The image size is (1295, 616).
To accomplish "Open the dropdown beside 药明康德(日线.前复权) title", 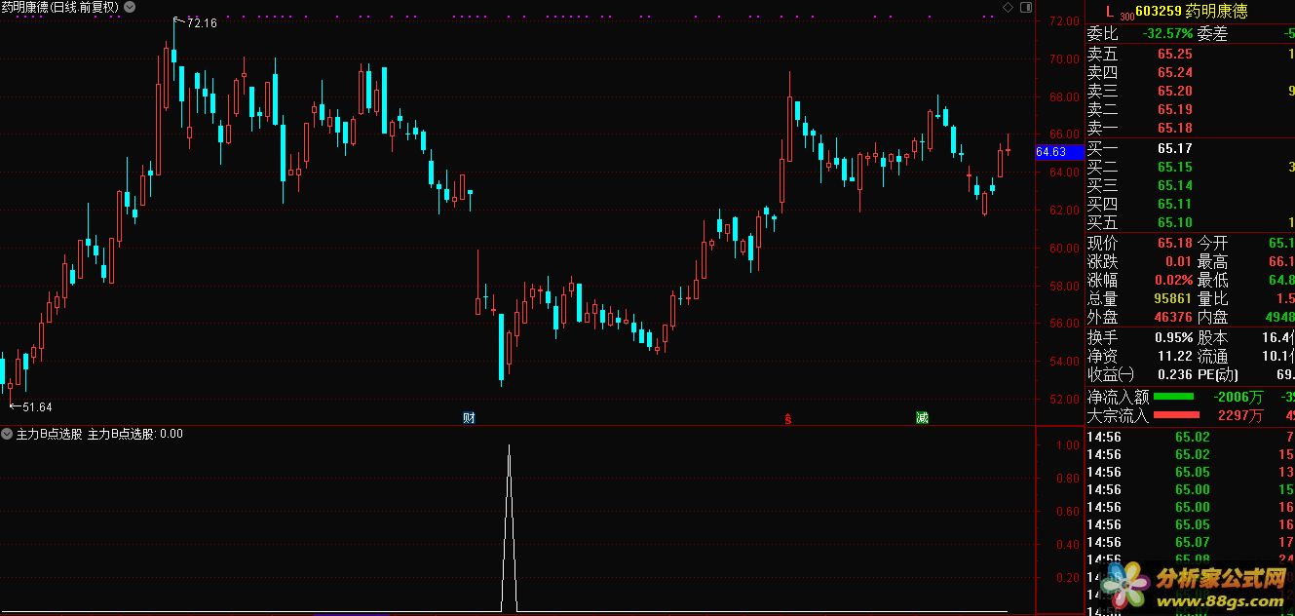I will [131, 7].
